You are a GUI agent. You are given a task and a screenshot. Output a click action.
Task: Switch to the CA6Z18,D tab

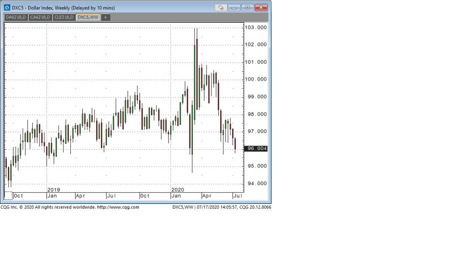(x=40, y=17)
